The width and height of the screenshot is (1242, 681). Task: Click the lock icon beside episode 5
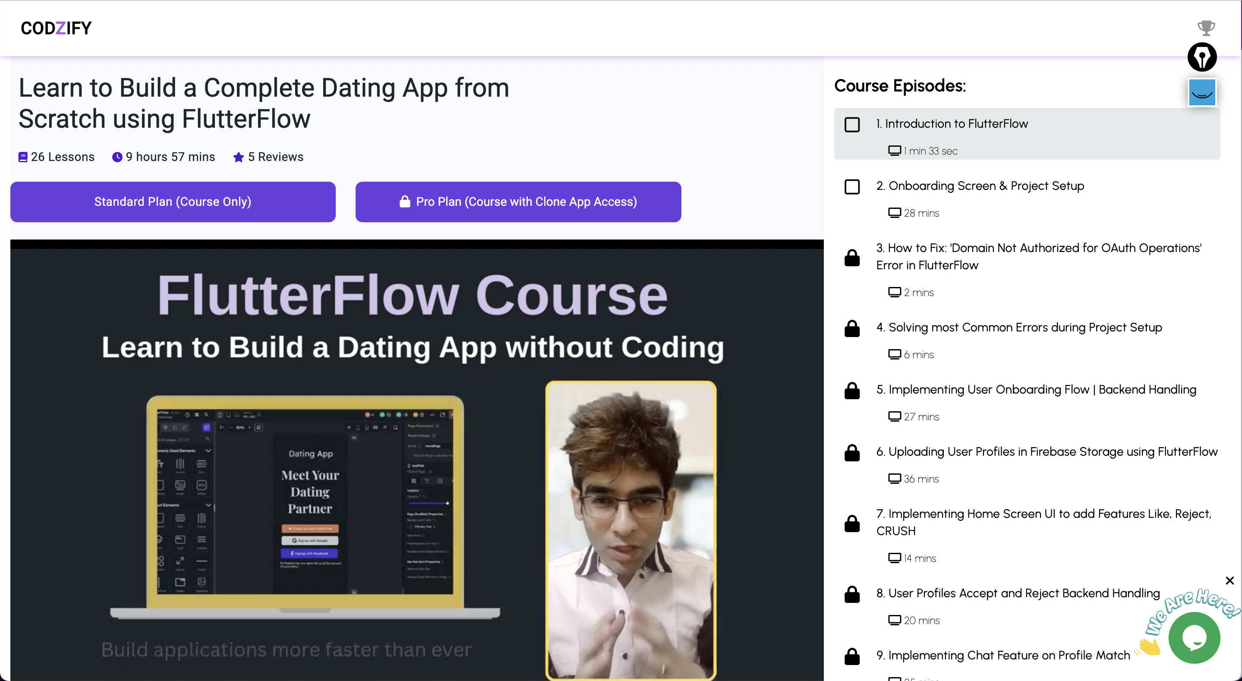(852, 391)
